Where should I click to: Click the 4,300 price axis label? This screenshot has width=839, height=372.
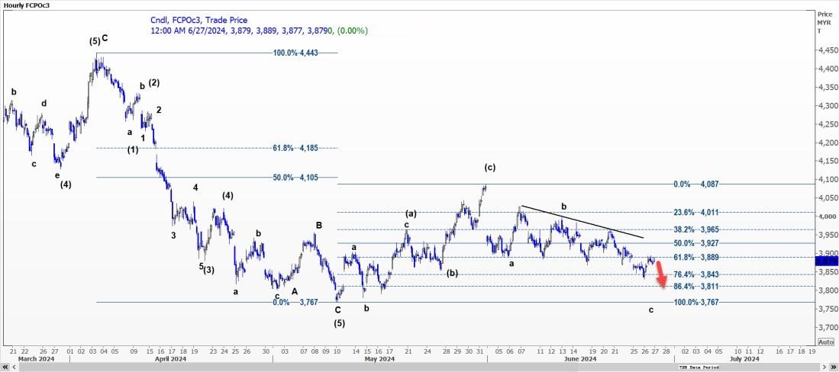click(x=828, y=106)
